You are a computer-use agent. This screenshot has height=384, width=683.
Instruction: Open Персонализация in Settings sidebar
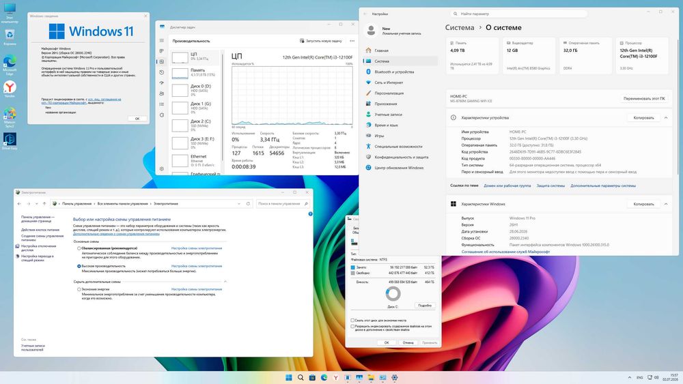tap(389, 93)
